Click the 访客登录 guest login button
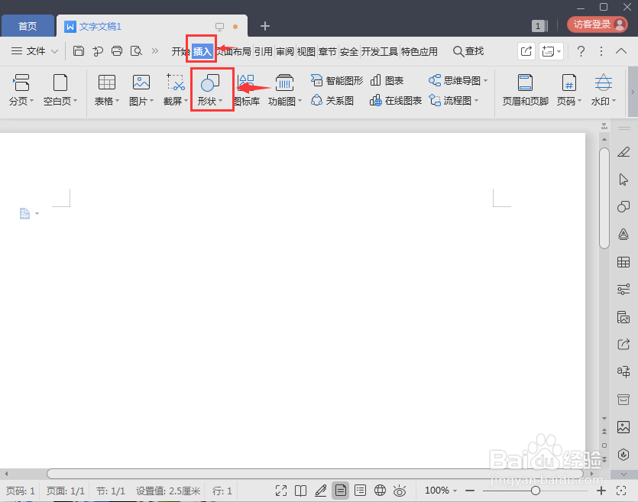This screenshot has width=638, height=502. (x=597, y=24)
